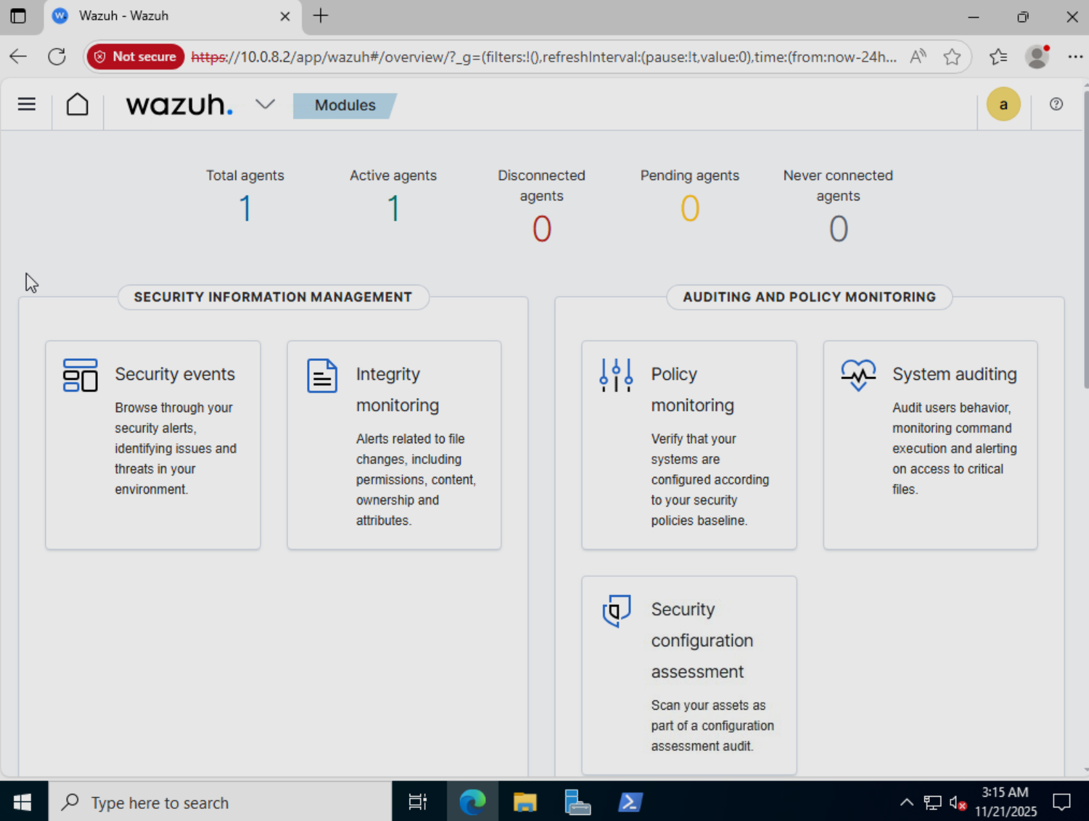Click the browser address bar URL
Image resolution: width=1089 pixels, height=821 pixels.
click(544, 57)
